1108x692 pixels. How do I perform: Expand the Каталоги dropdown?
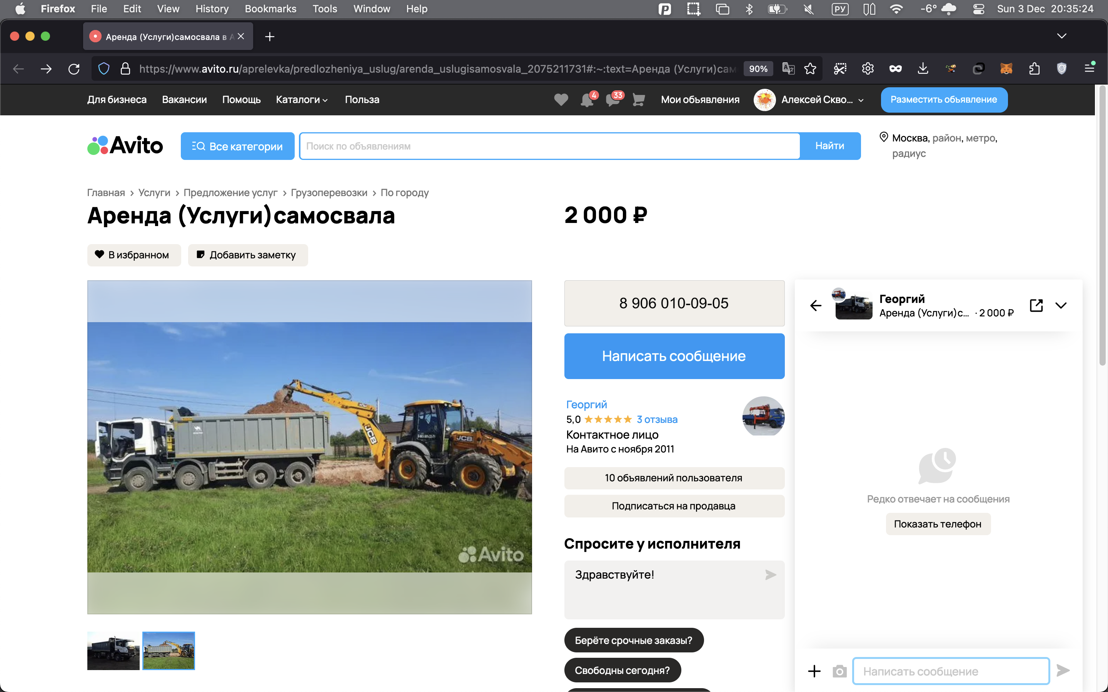click(x=302, y=99)
